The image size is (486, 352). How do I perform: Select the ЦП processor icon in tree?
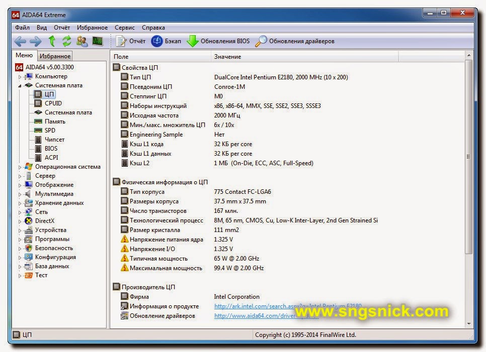(x=38, y=94)
